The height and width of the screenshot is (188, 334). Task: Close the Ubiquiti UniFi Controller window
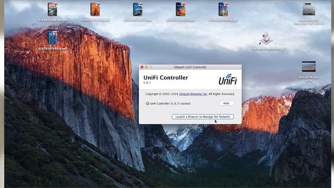(142, 67)
